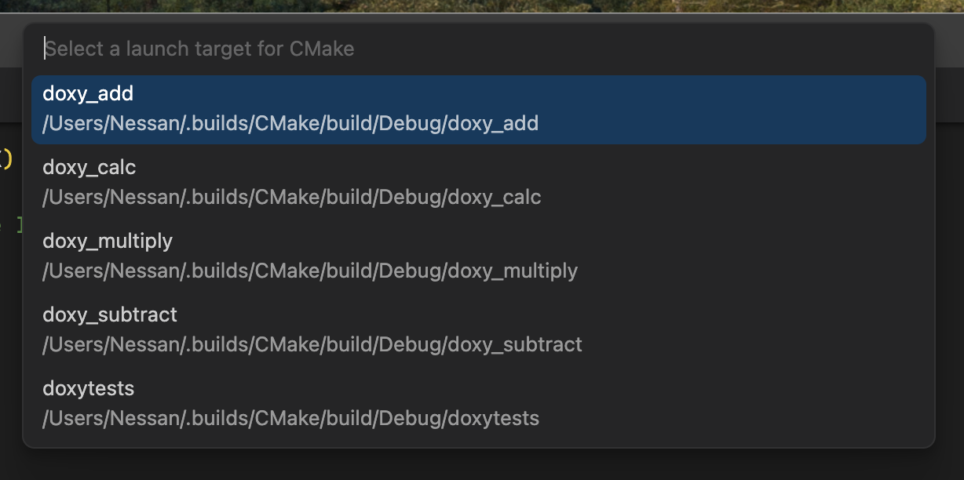Click the build/Debug/doxy_add path text
964x480 pixels.
pyautogui.click(x=290, y=124)
